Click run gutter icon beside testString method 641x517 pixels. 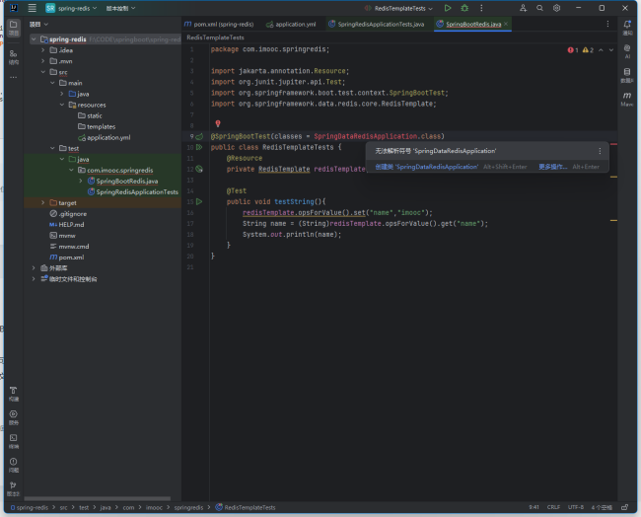(199, 201)
